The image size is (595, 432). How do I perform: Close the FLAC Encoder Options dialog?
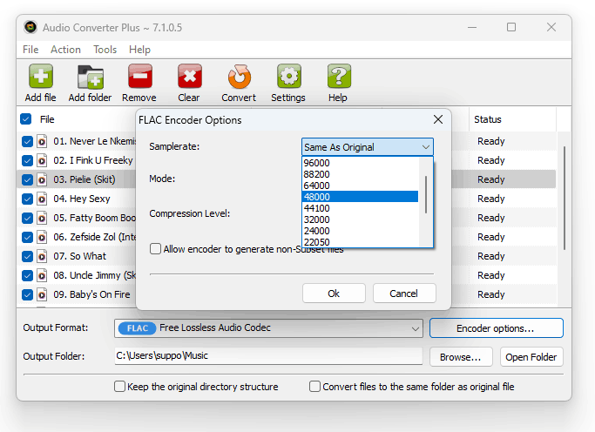pyautogui.click(x=438, y=119)
